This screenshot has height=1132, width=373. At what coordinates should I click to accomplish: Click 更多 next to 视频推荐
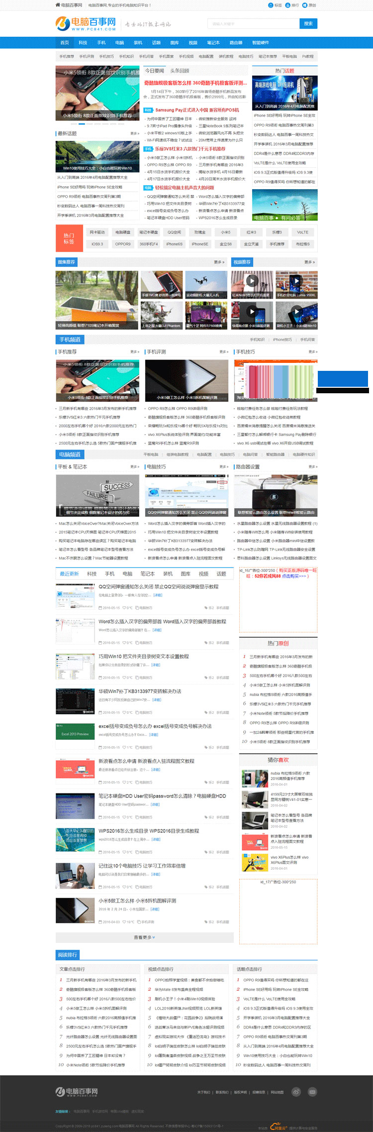310,262
